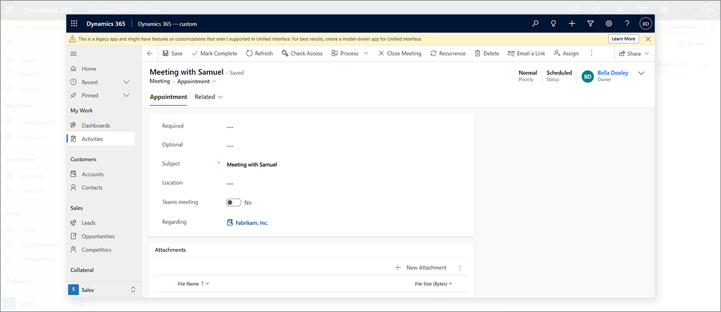Click Close Meeting command
This screenshot has height=312, width=721.
click(400, 53)
